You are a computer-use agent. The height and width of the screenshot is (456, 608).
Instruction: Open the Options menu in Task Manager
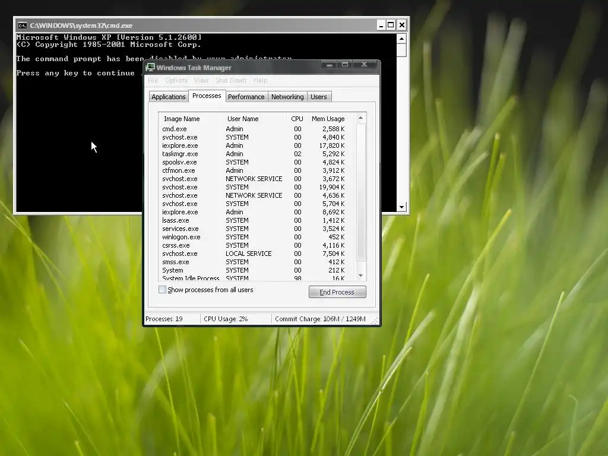[176, 80]
